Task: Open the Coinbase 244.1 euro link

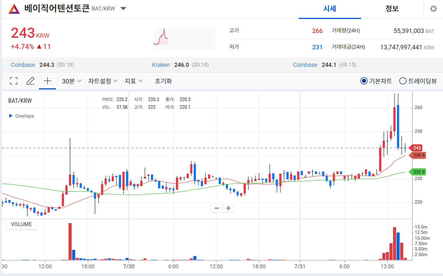Action: click(x=325, y=65)
